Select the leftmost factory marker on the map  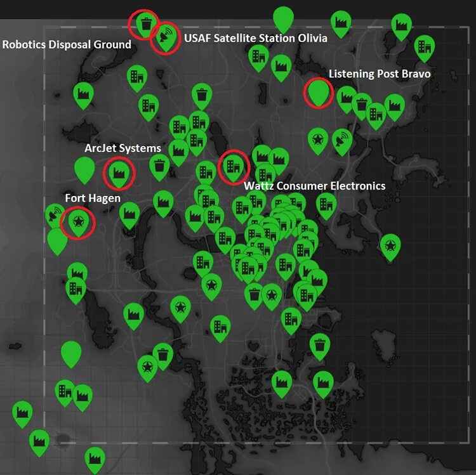pos(22,414)
